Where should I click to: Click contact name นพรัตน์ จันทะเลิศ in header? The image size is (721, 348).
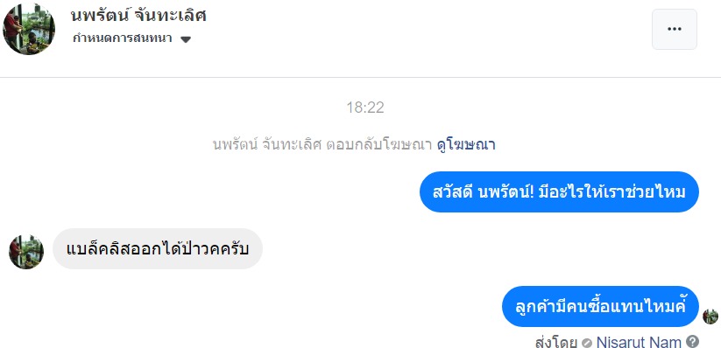(x=138, y=16)
